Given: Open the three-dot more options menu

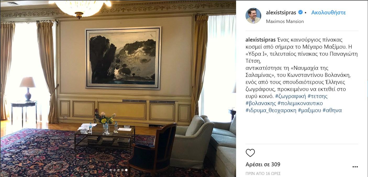Looking at the screenshot, I should [x=355, y=167].
